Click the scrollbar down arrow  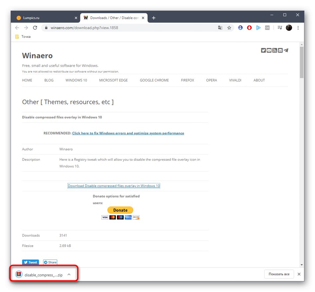click(x=301, y=265)
